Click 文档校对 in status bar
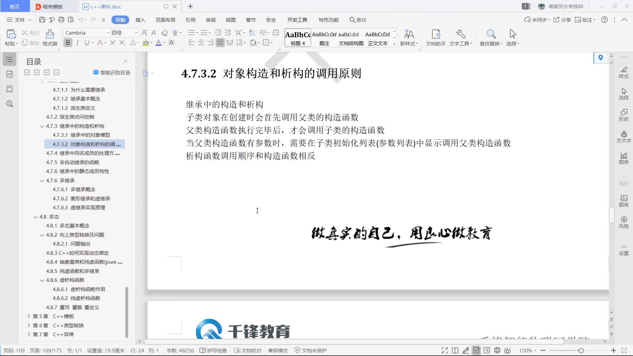Screen dimensions: 633x356 click(x=248, y=350)
